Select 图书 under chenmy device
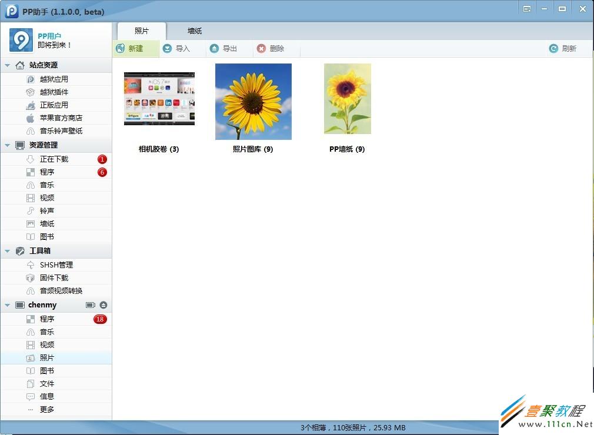Image resolution: width=594 pixels, height=435 pixels. click(x=56, y=371)
